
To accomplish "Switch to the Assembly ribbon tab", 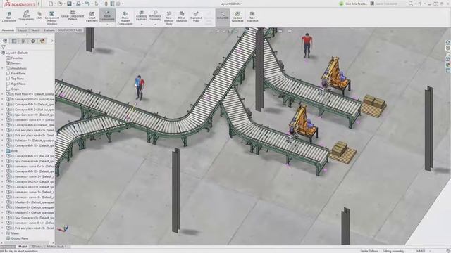I will click(8, 30).
